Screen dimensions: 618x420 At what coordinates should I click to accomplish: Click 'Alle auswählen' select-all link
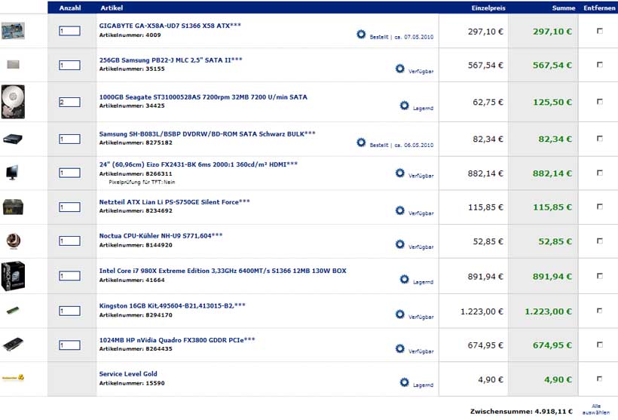[596, 409]
